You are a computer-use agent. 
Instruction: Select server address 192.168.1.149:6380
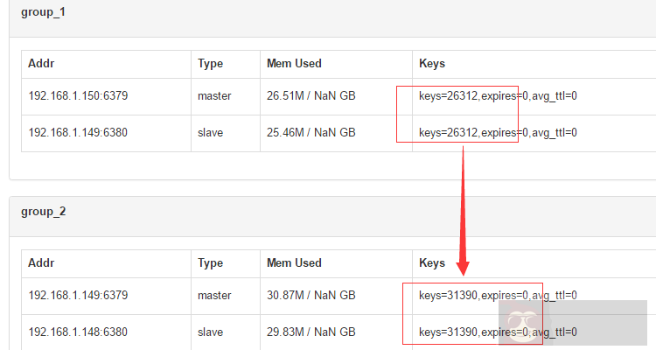[78, 133]
